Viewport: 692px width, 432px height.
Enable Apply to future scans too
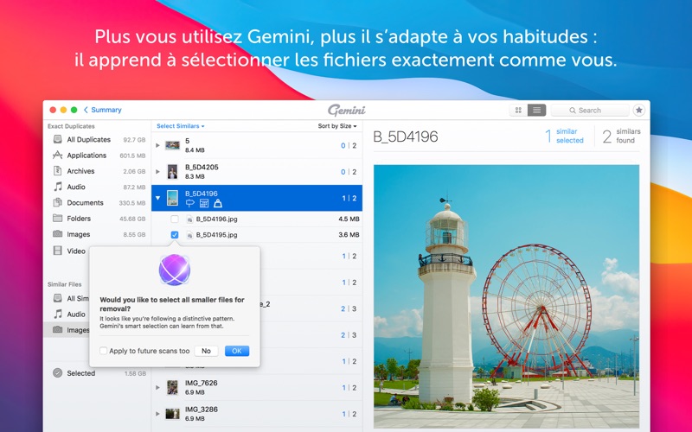[x=103, y=351]
